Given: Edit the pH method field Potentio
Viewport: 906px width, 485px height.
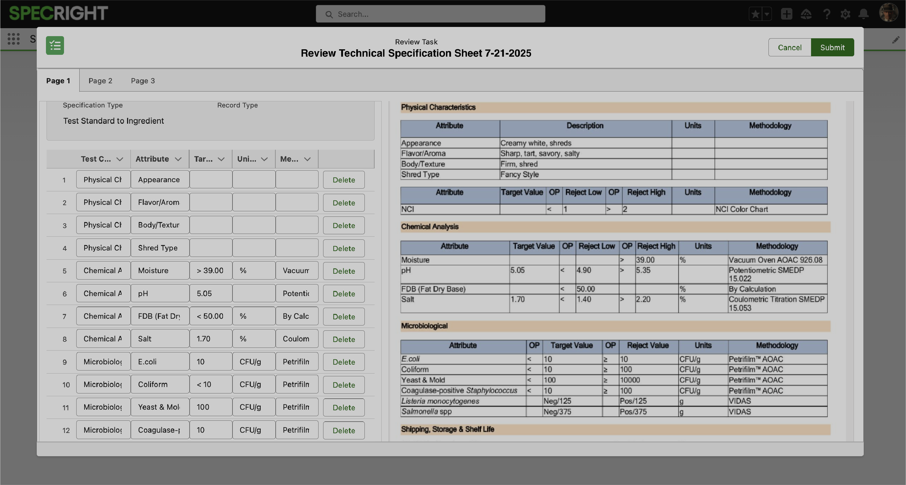Looking at the screenshot, I should pos(297,293).
